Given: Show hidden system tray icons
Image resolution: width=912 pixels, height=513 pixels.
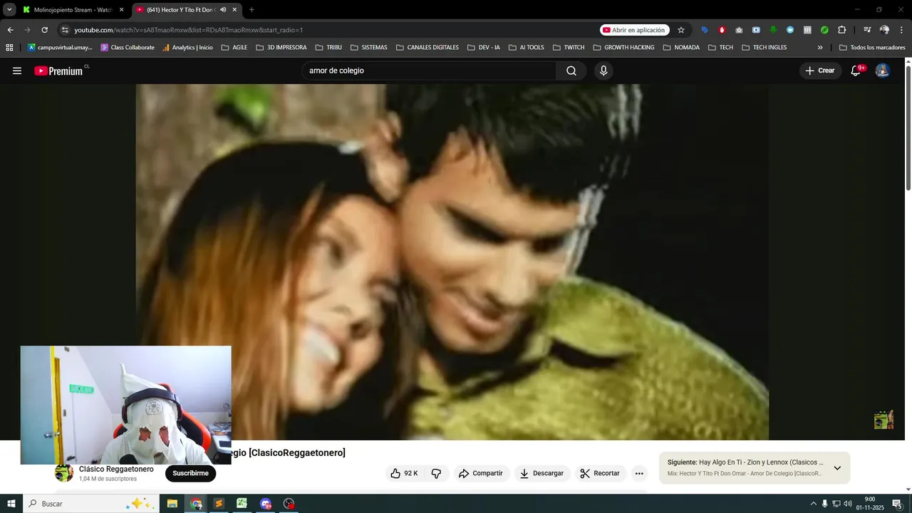Looking at the screenshot, I should pos(813,504).
